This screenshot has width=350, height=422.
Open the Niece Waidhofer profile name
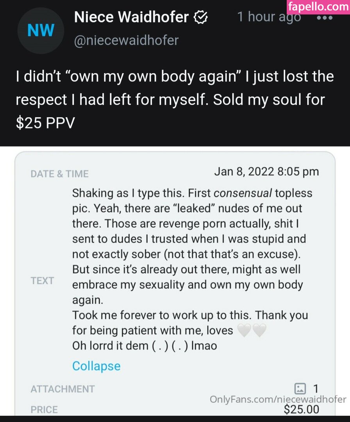tap(131, 17)
